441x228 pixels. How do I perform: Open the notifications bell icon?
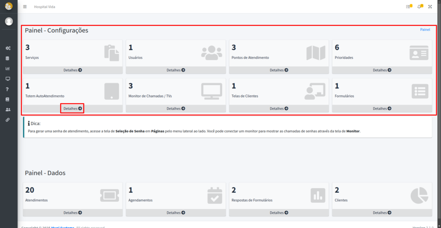click(420, 6)
